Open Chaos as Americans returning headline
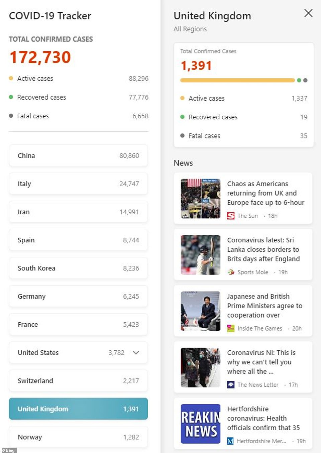 pyautogui.click(x=265, y=193)
